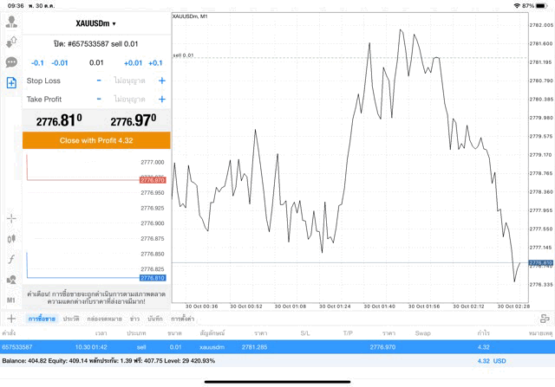555x387 pixels.
Task: Open the candlestick chart type icon
Action: [11, 239]
